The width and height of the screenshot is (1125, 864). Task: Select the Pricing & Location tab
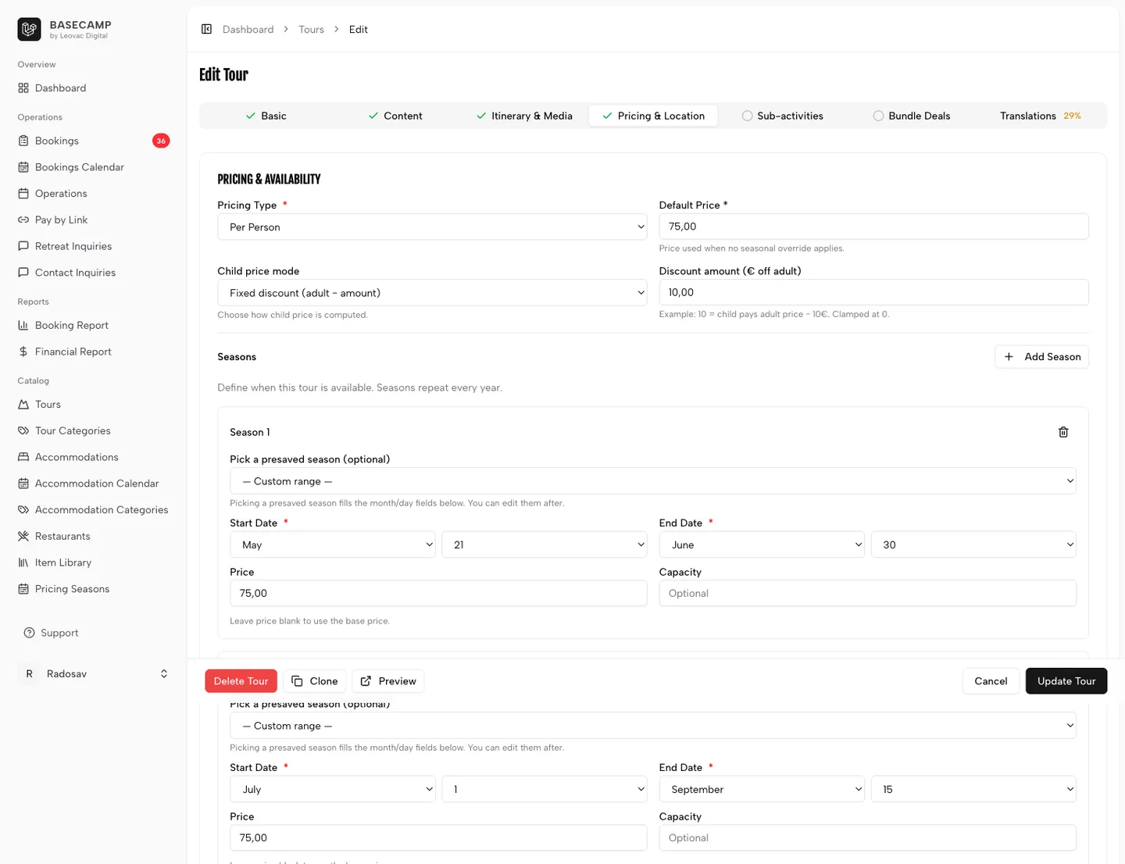(x=653, y=116)
